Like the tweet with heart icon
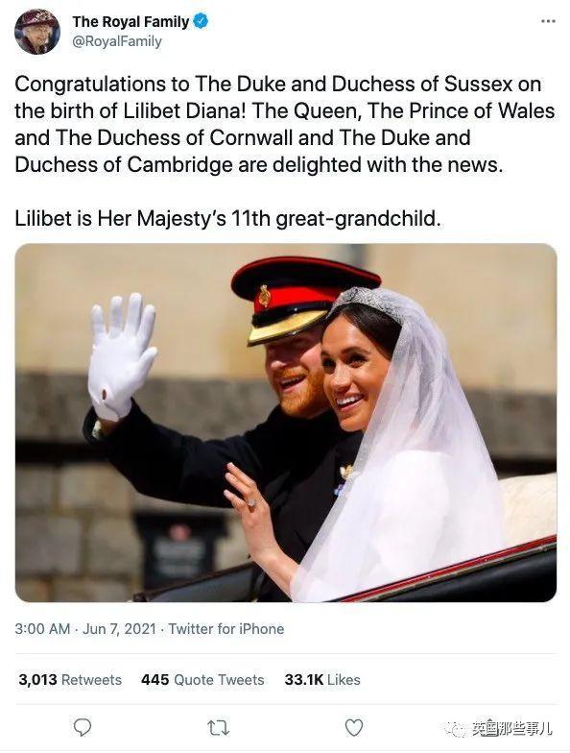Image resolution: width=570 pixels, height=753 pixels. [354, 728]
